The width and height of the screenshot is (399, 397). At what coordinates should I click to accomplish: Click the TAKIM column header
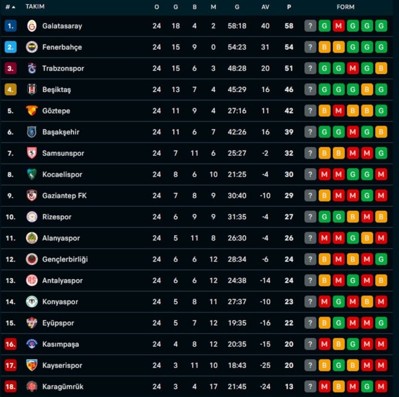[35, 7]
